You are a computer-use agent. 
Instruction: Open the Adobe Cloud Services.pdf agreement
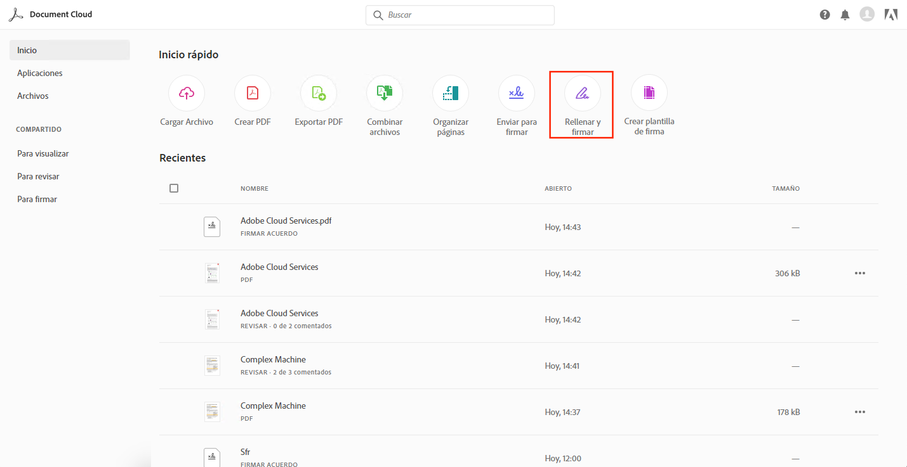pyautogui.click(x=286, y=221)
